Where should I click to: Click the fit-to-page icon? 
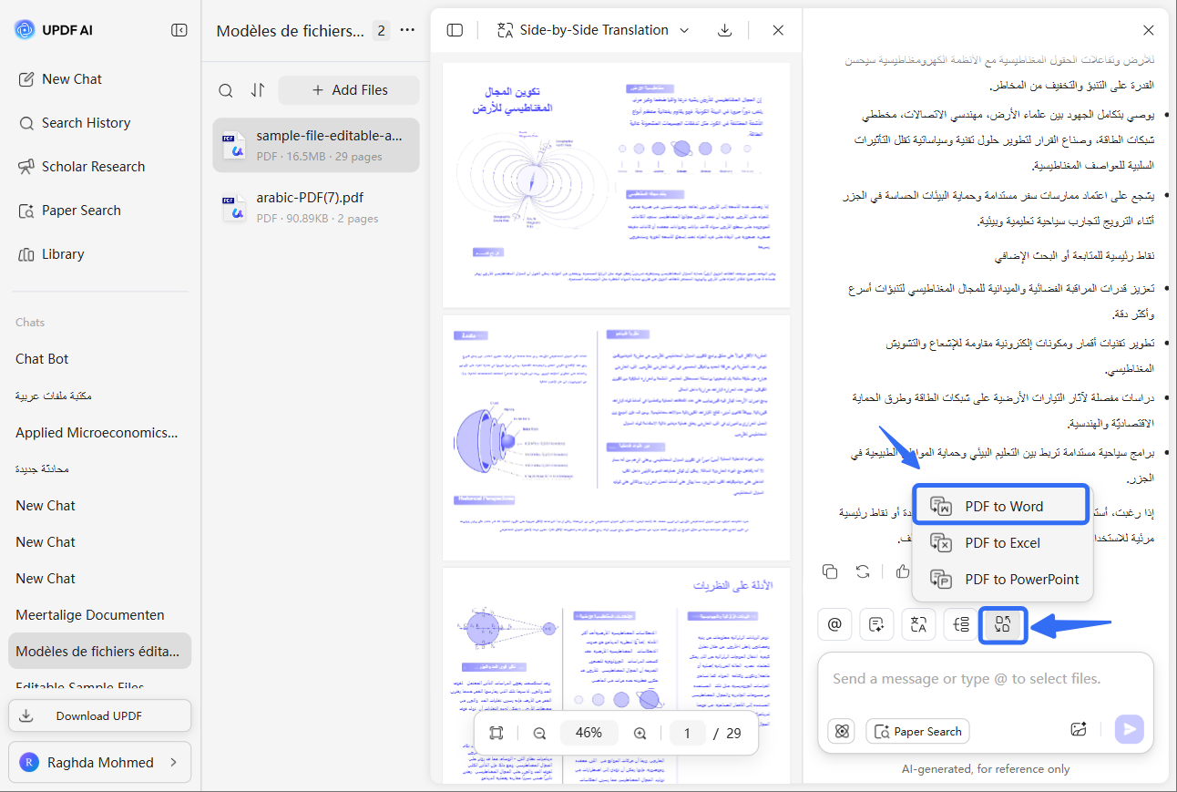click(496, 733)
